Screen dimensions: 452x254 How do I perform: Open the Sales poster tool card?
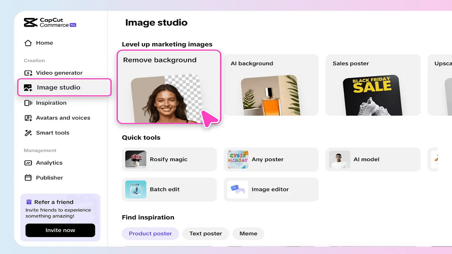tap(373, 85)
